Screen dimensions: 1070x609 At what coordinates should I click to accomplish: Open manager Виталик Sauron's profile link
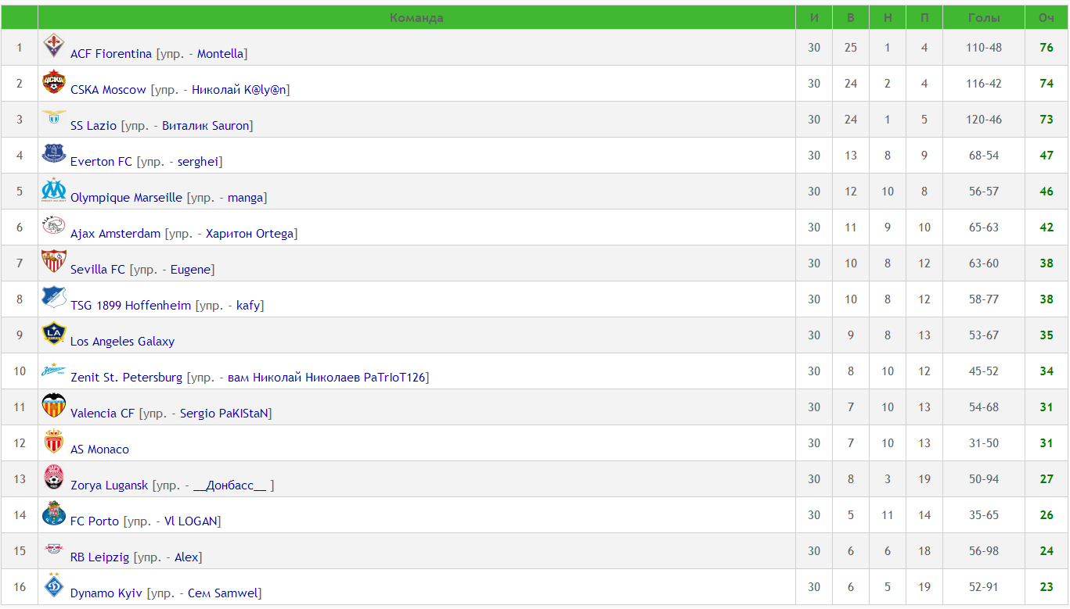coord(206,126)
